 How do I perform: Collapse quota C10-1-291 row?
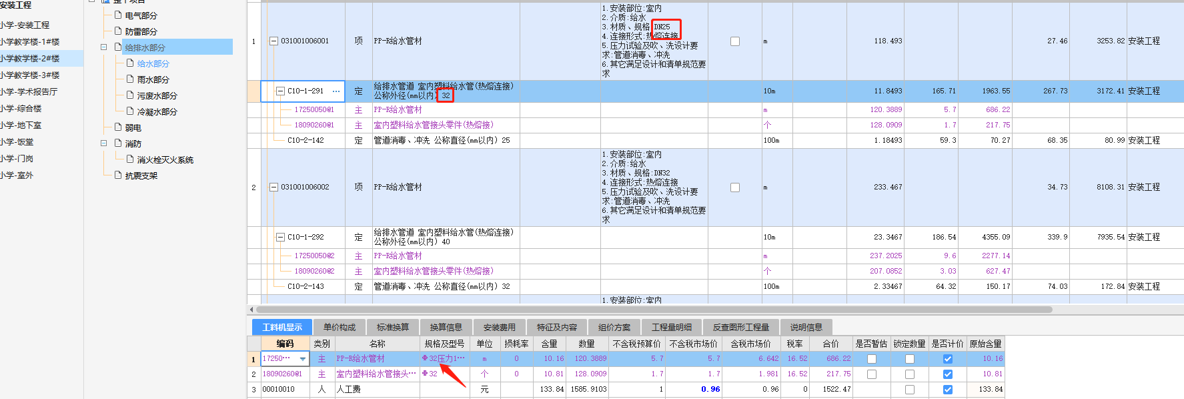pos(280,91)
